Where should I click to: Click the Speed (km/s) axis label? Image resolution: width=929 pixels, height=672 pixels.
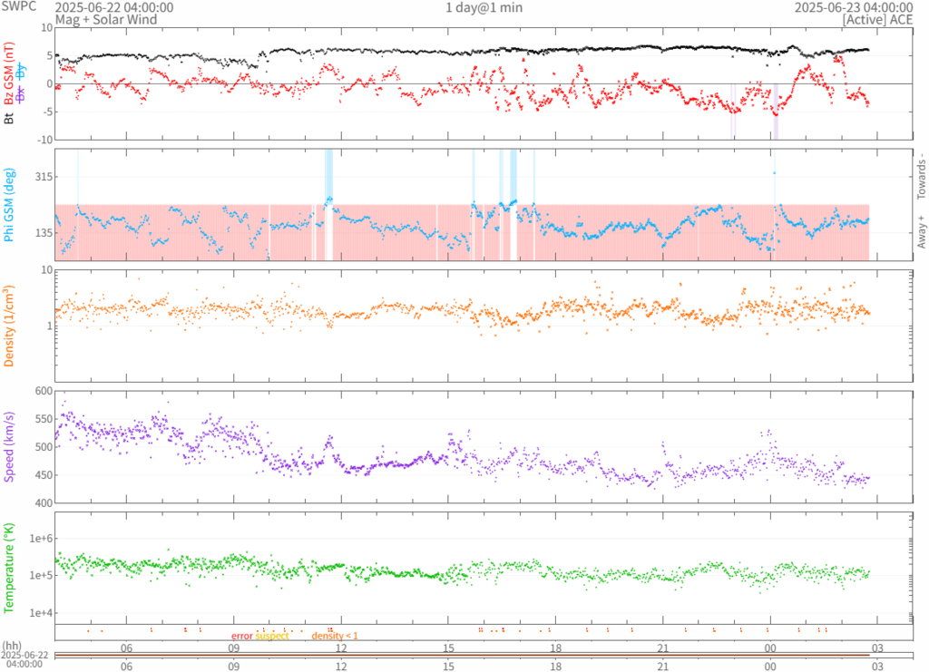click(x=8, y=446)
